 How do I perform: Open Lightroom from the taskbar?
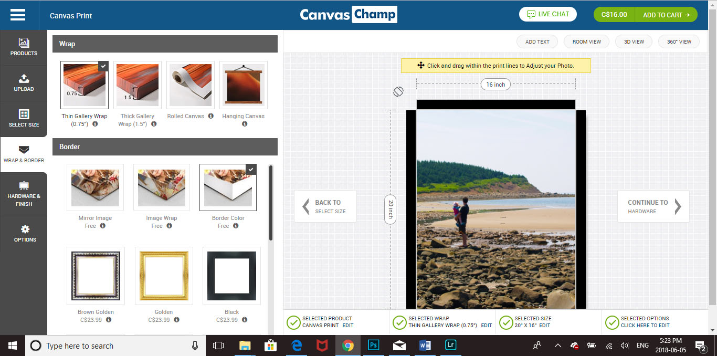[450, 345]
